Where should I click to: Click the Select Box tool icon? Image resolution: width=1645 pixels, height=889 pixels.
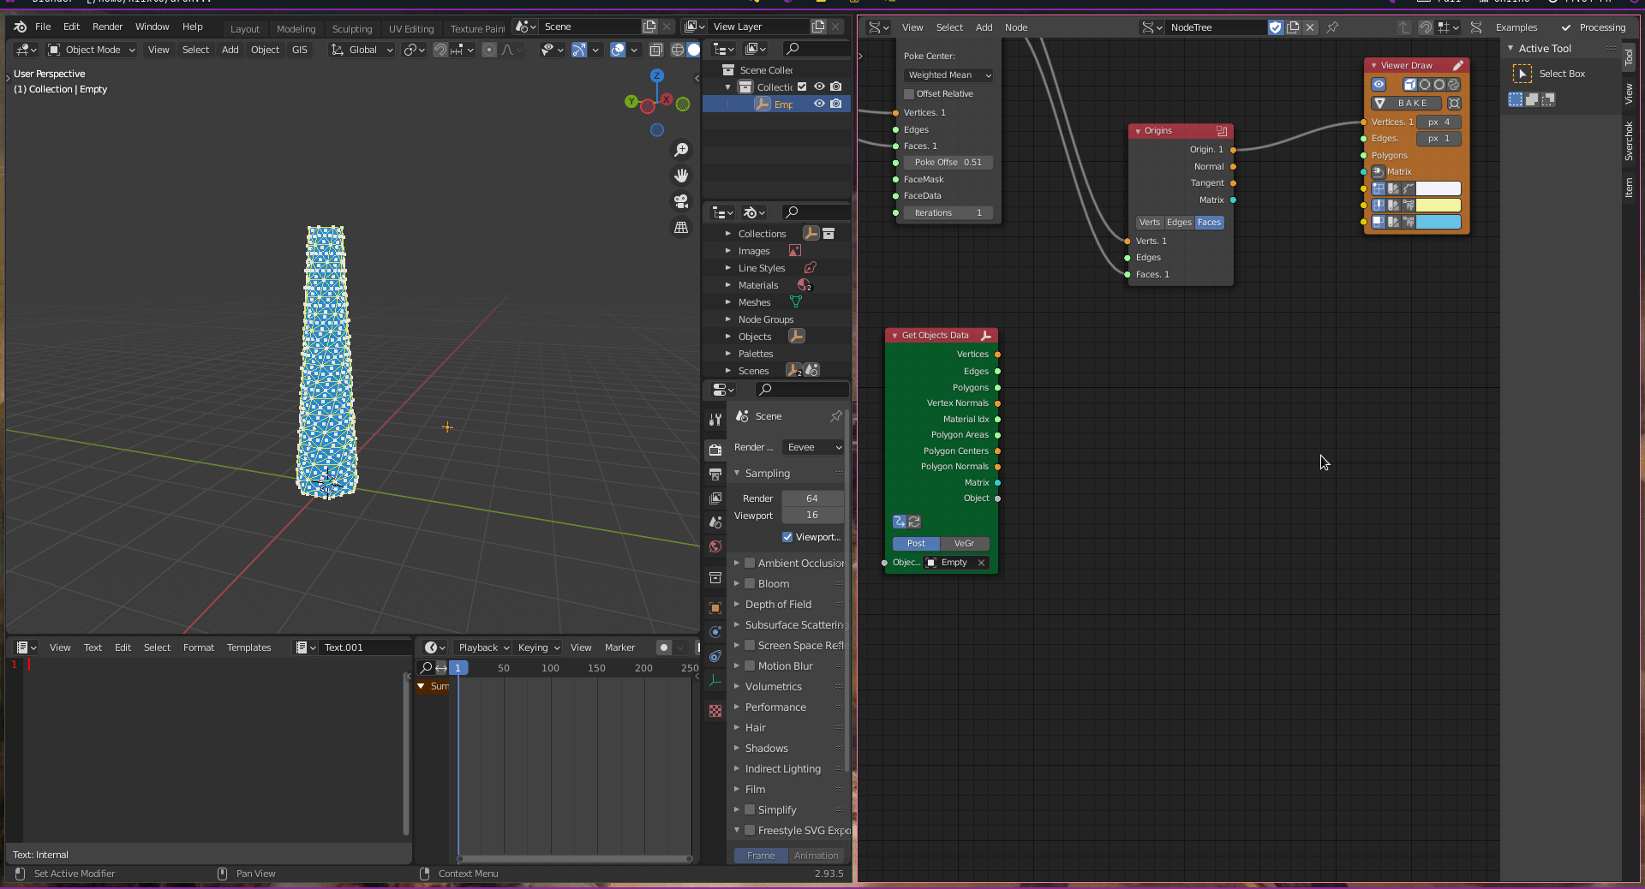pos(1522,74)
